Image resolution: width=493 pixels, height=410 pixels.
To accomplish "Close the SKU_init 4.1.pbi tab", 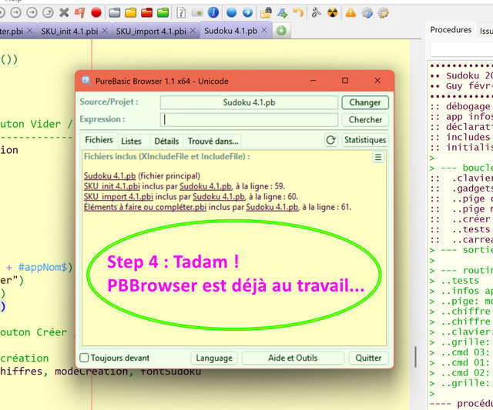I will click(x=105, y=31).
